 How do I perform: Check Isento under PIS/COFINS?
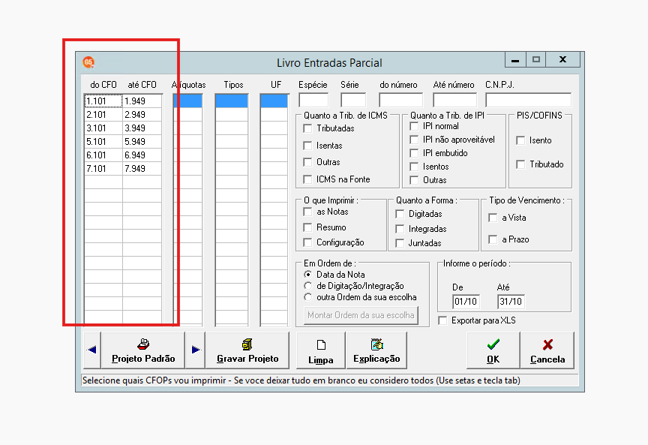pos(520,140)
